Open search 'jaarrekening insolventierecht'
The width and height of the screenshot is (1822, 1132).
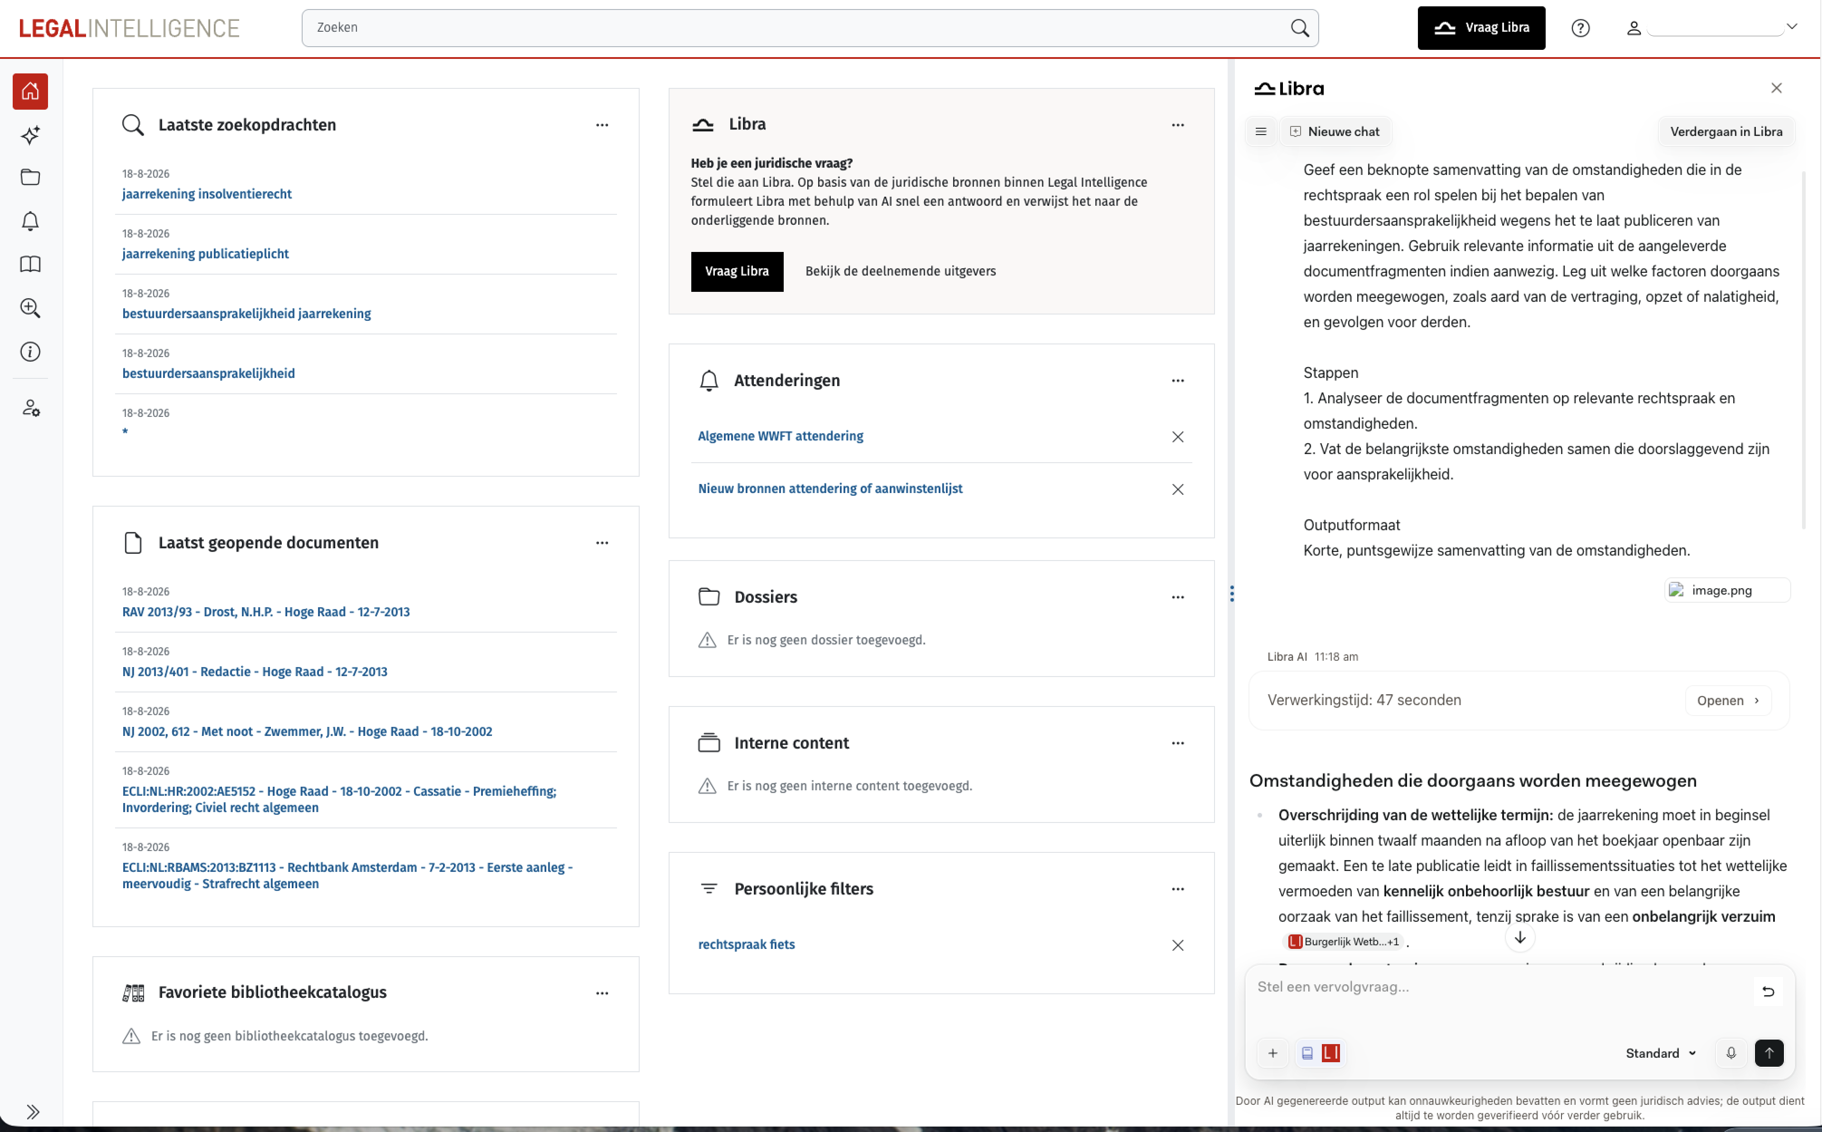207,194
